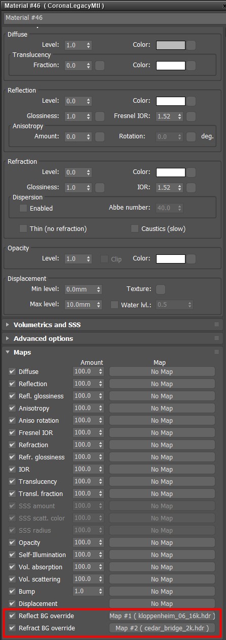Viewport: 226px width, 640px height.
Task: Click the Diffuse color swatch
Action: pyautogui.click(x=171, y=45)
